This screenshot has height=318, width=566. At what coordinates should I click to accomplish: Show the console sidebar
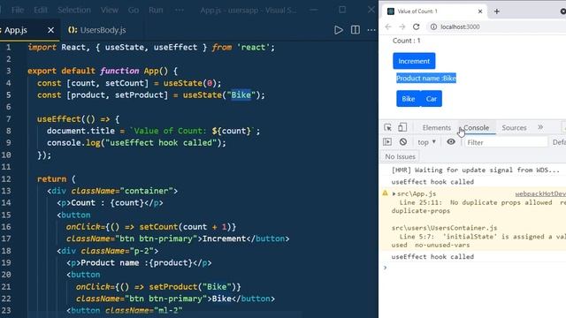tap(387, 142)
